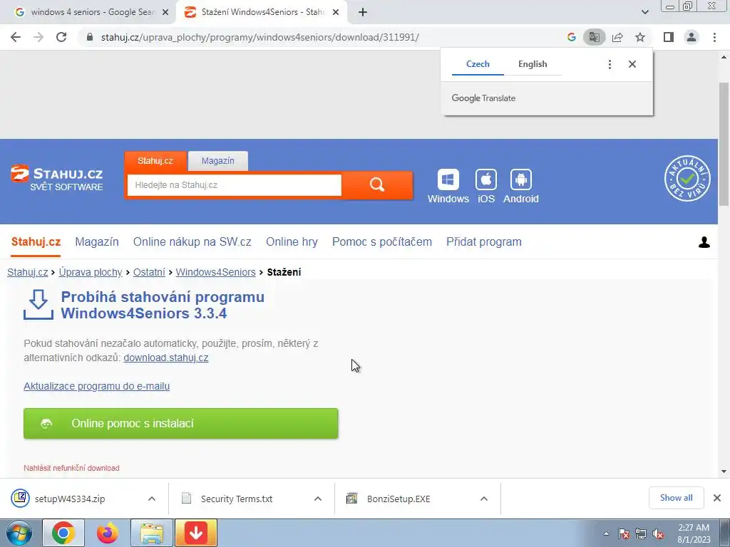
Task: Click the Stahuj.cz breadcrumb link
Action: click(28, 272)
